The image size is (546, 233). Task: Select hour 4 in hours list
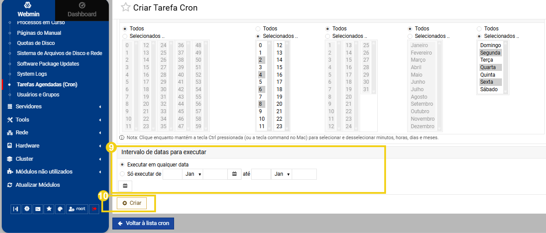261,74
